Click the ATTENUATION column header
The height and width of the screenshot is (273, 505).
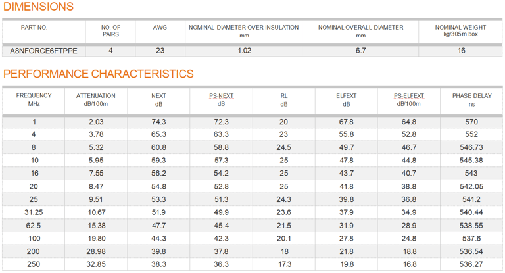pyautogui.click(x=96, y=99)
